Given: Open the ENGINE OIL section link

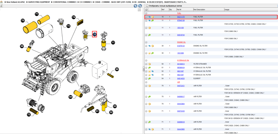Looking at the screenshot, I should (x=181, y=42).
